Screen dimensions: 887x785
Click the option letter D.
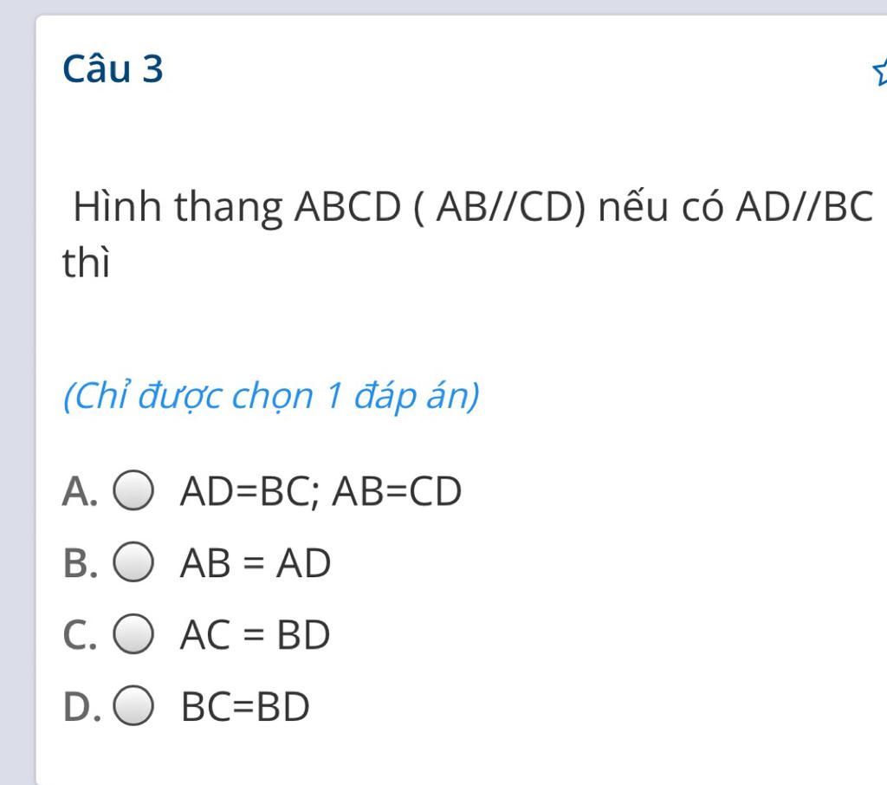click(x=82, y=707)
